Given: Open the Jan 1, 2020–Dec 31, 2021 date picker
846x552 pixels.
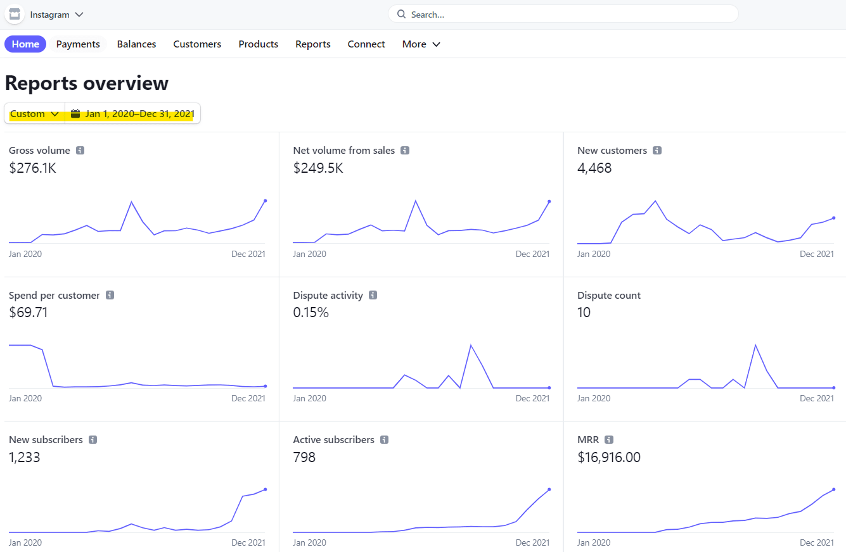Looking at the screenshot, I should (x=139, y=114).
